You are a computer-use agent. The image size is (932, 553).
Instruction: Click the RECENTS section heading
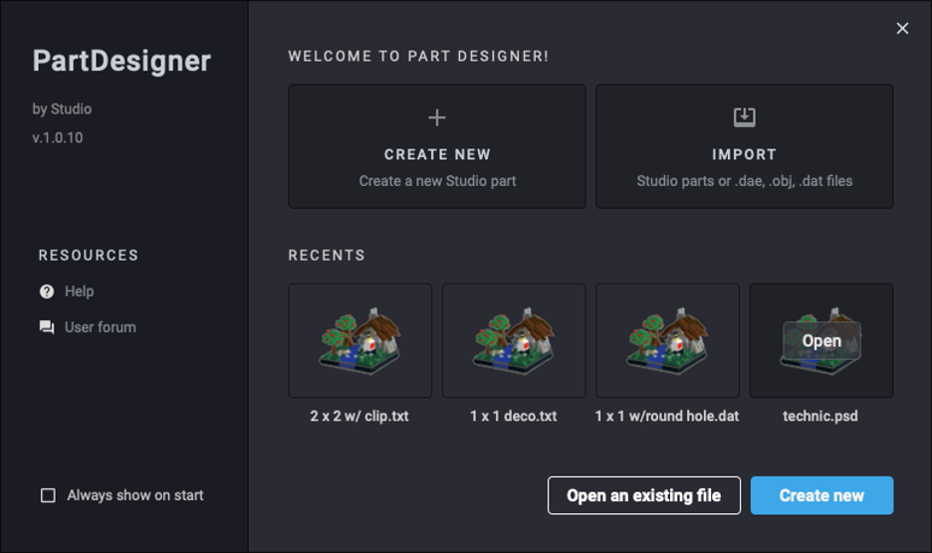(x=327, y=256)
